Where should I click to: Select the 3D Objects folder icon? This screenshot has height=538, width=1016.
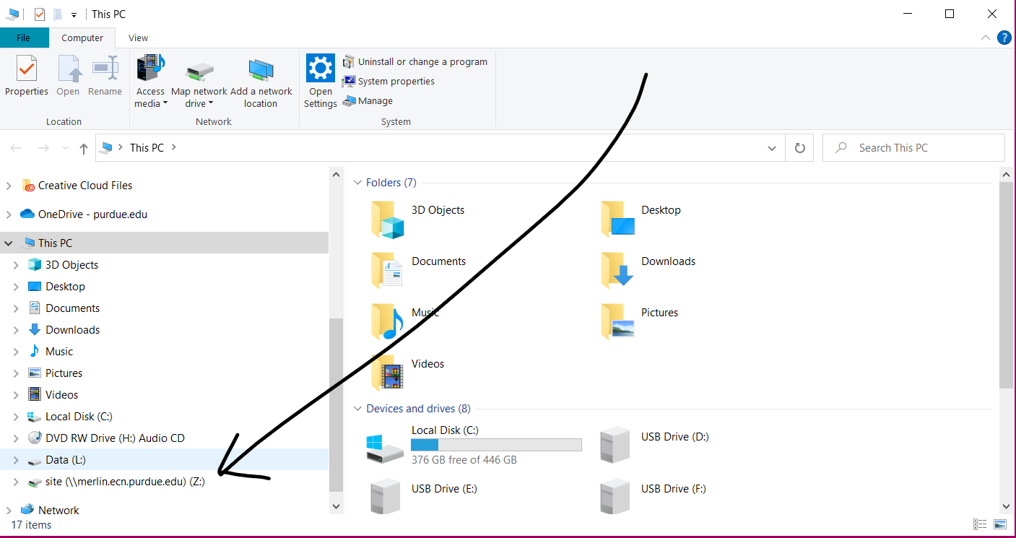388,220
